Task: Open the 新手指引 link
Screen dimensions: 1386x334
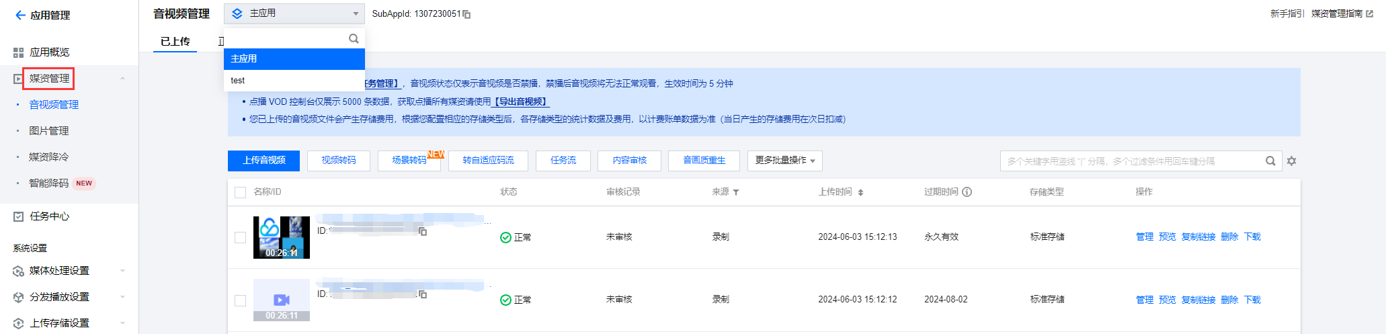Action: pyautogui.click(x=1287, y=13)
